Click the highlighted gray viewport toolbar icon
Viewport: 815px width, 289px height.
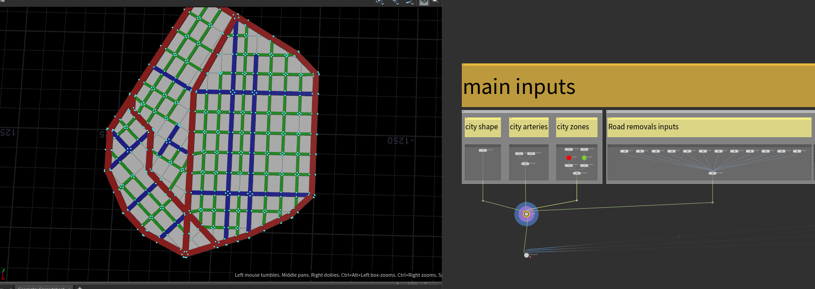point(424,2)
